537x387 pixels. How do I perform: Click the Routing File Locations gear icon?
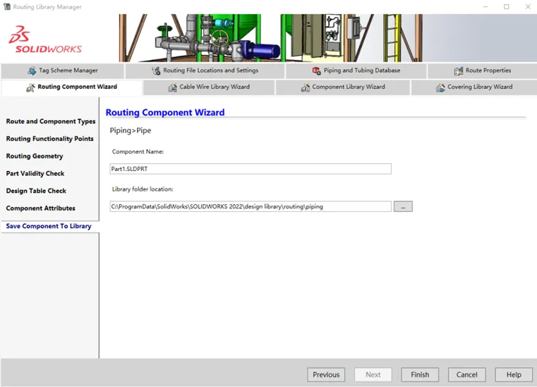tap(156, 71)
